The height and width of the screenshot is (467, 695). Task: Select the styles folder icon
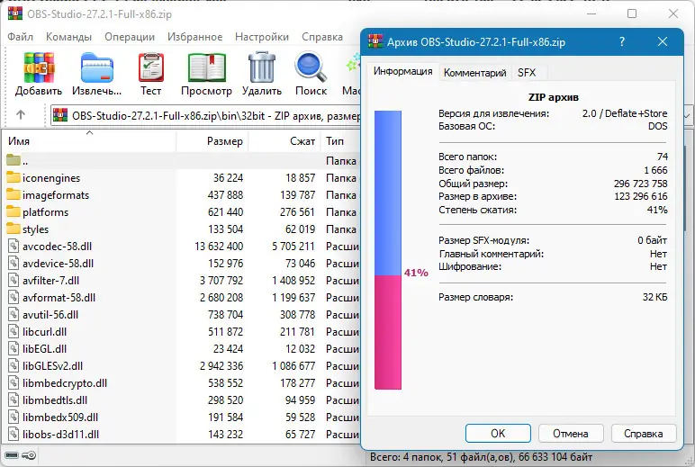(x=14, y=229)
